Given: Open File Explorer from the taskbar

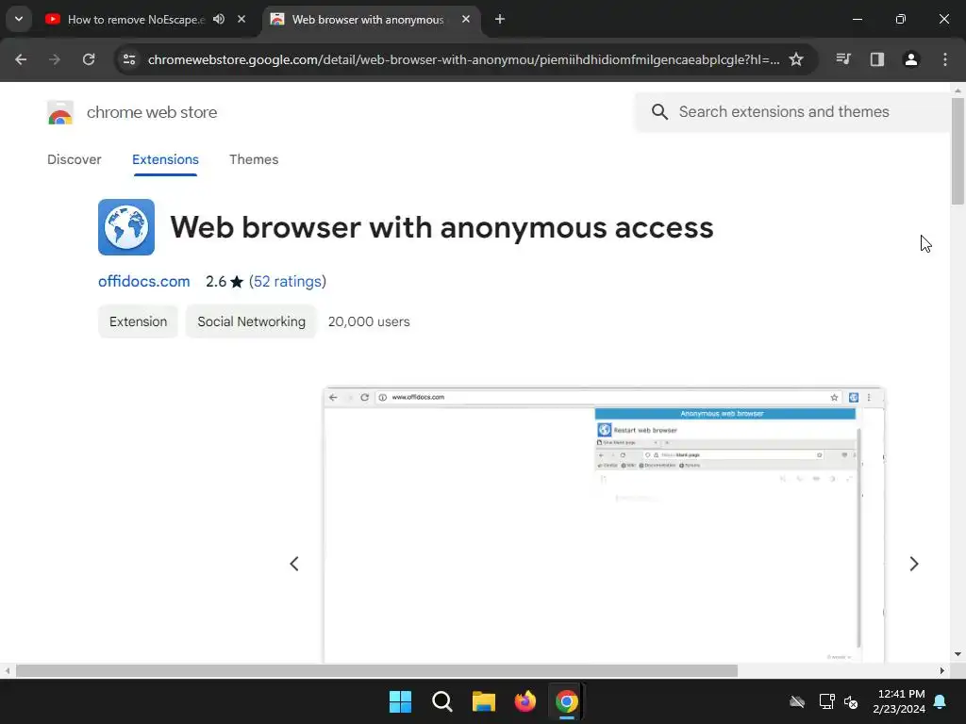Looking at the screenshot, I should 484,701.
